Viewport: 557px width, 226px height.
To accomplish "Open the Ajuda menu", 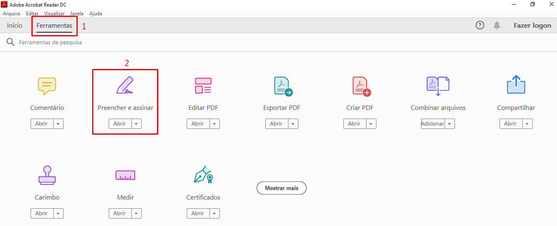I will (95, 14).
